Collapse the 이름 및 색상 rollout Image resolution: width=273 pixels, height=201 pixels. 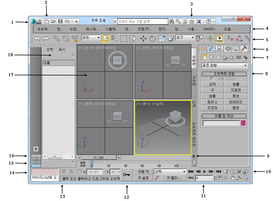[x=224, y=116]
